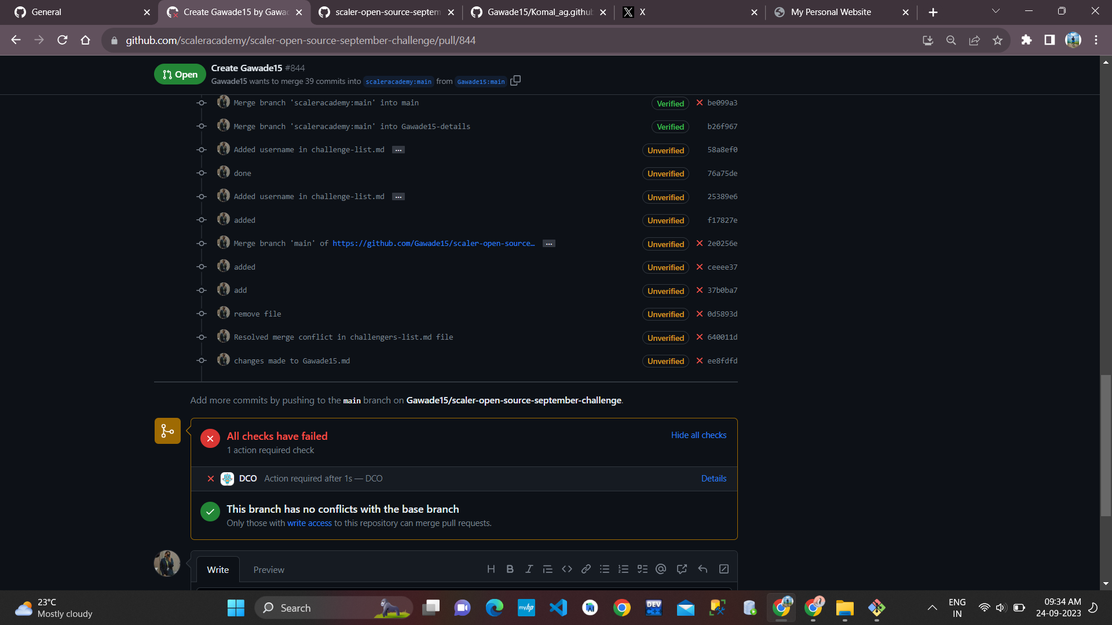The width and height of the screenshot is (1112, 625).
Task: Click the 'Hide all checks' link
Action: pyautogui.click(x=698, y=435)
